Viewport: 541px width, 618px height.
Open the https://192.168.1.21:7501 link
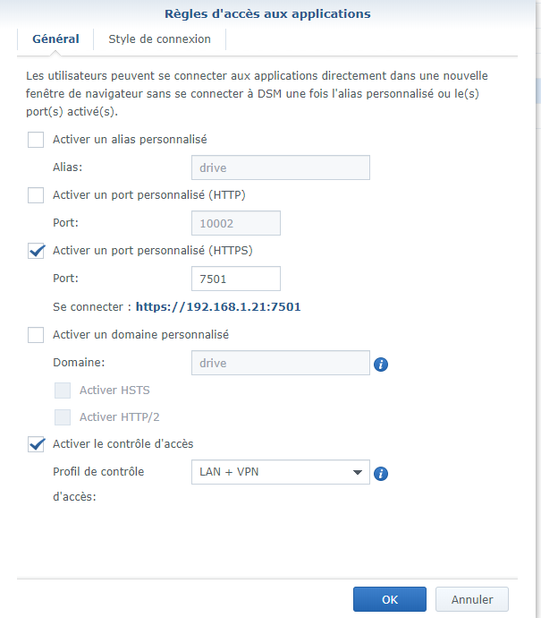218,307
